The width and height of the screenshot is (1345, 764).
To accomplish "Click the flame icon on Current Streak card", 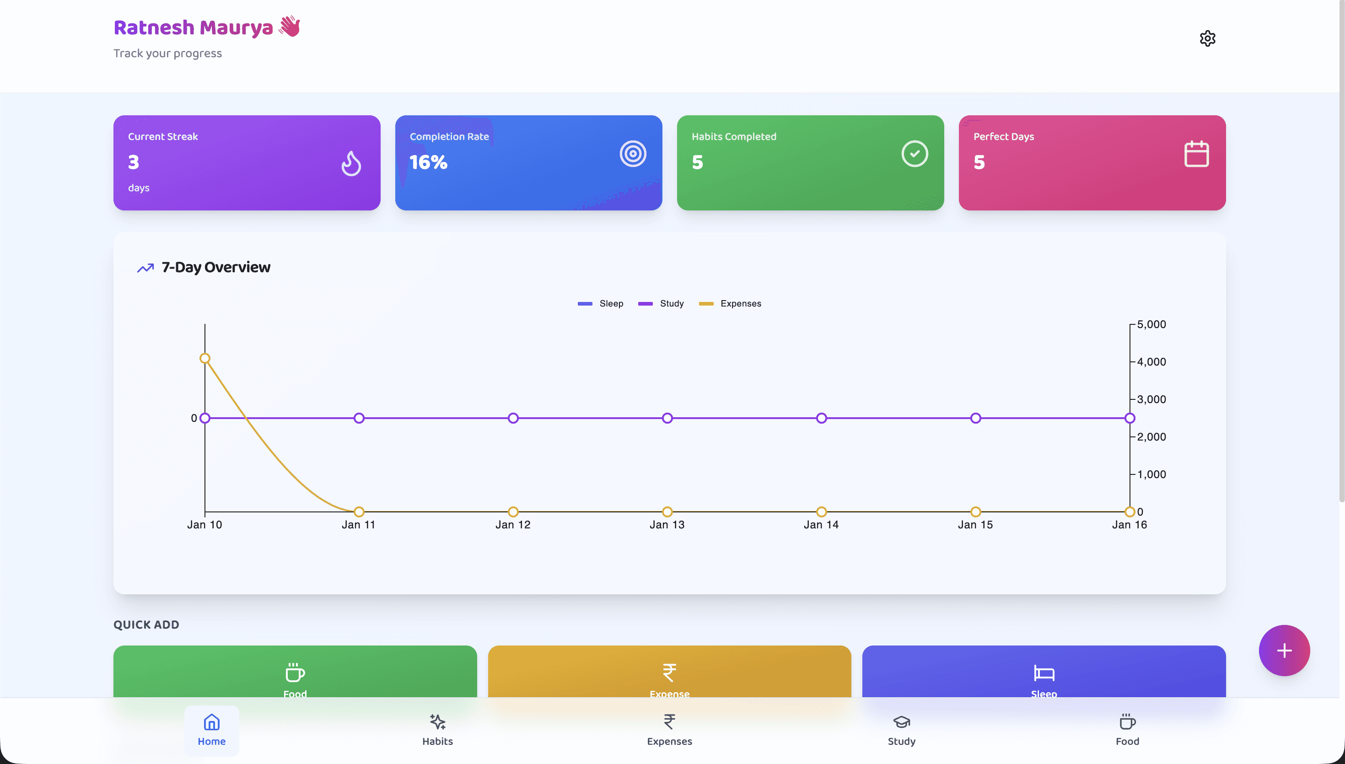I will click(351, 163).
